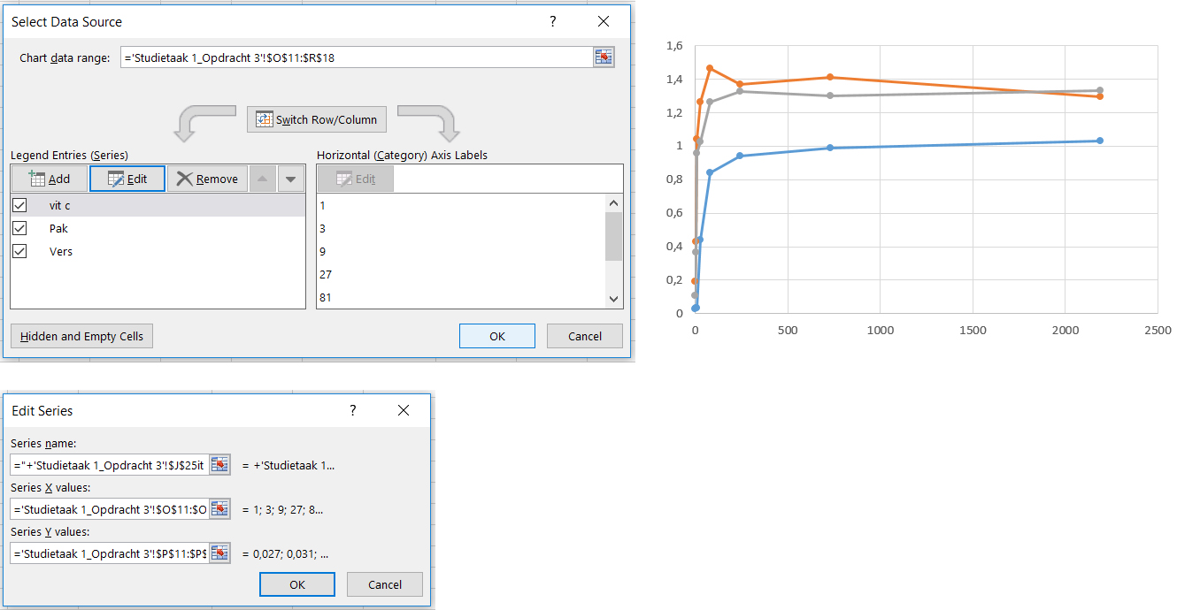Click the Series Y values input field
This screenshot has height=610, width=1177.
pyautogui.click(x=110, y=553)
